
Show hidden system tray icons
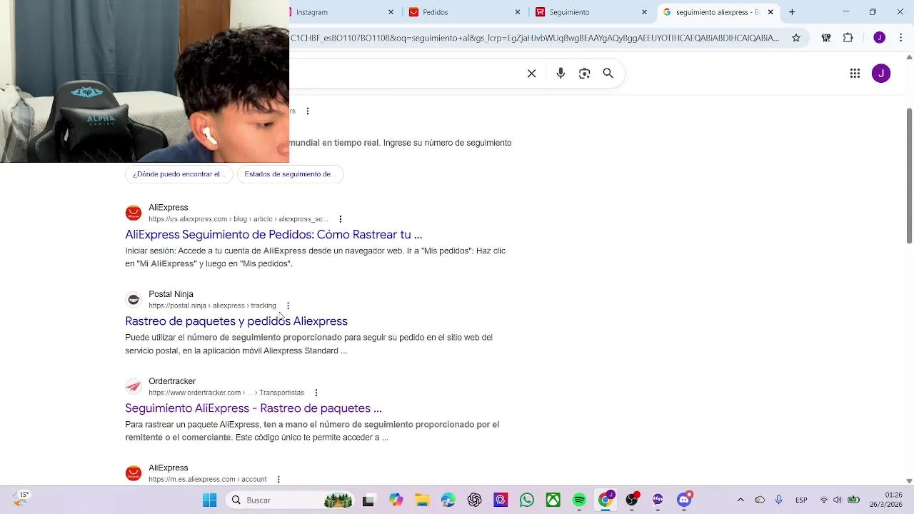(740, 500)
